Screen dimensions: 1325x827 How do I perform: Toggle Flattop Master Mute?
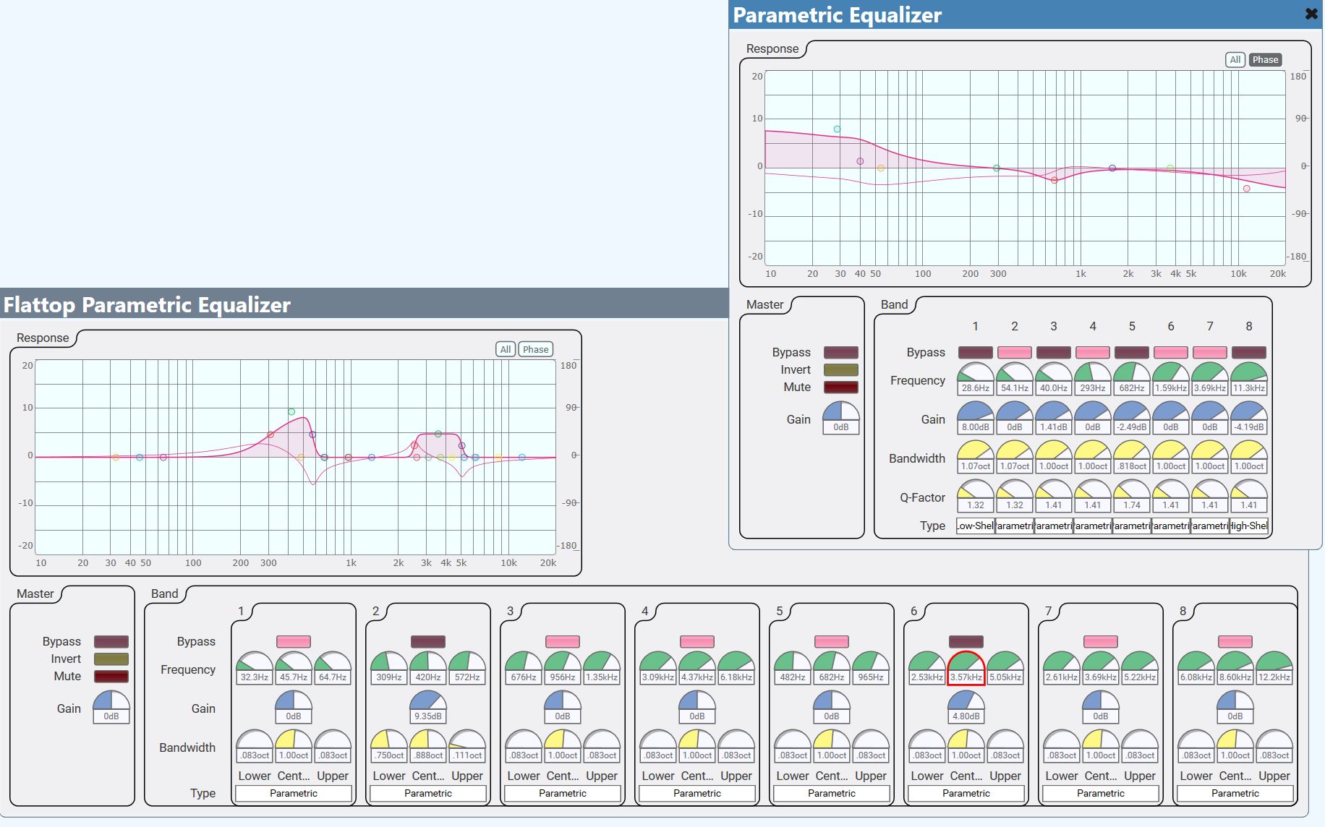click(111, 677)
